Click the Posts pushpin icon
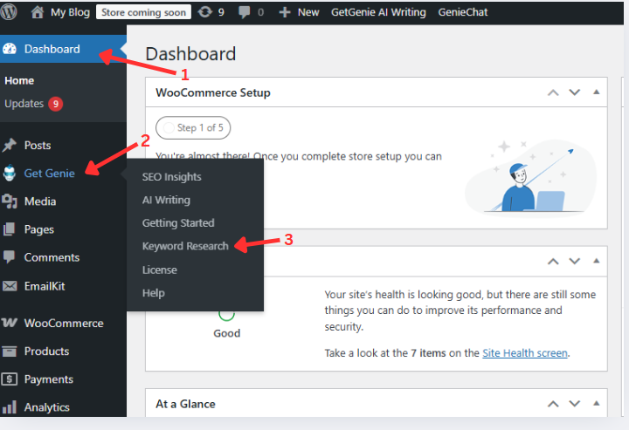The image size is (629, 430). [x=10, y=145]
